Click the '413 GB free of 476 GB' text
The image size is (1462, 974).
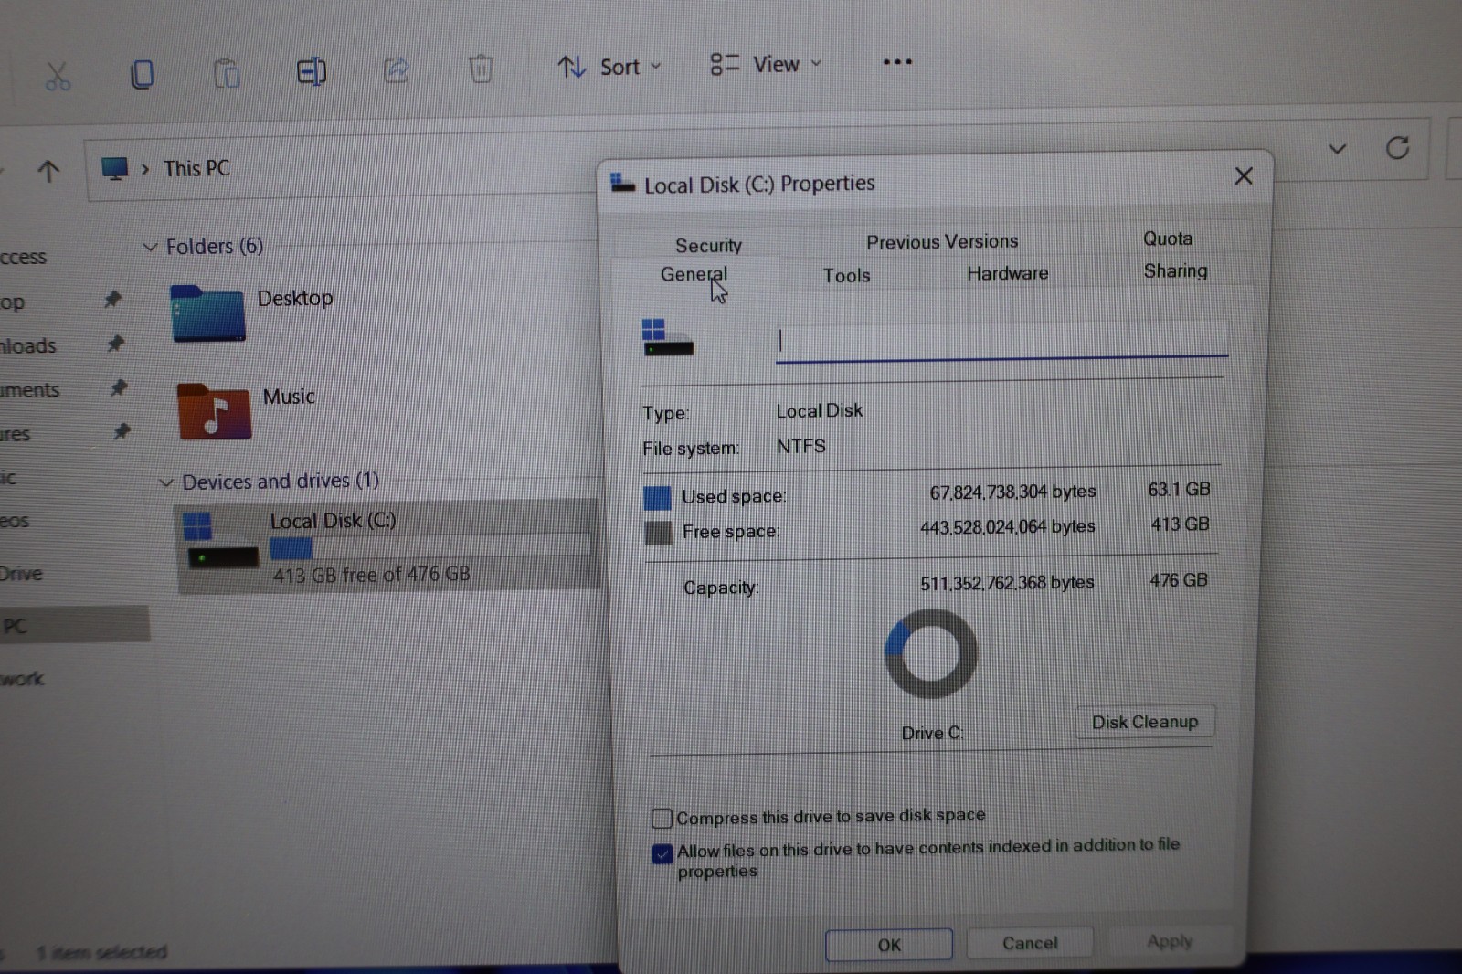point(371,575)
